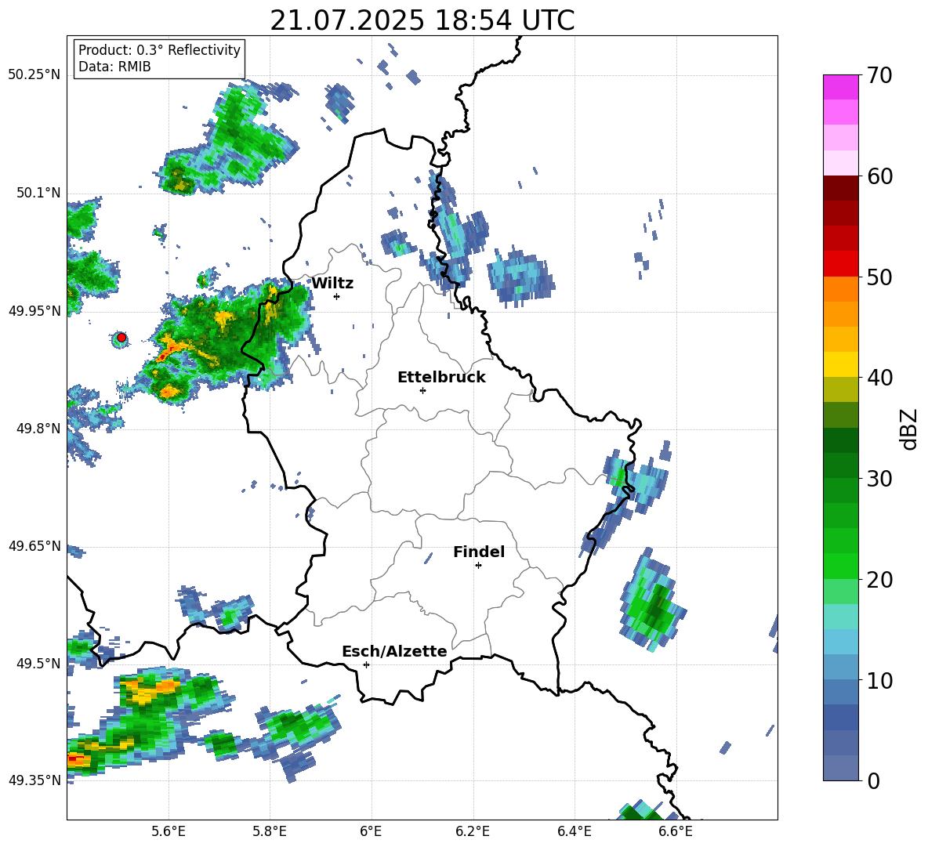The image size is (928, 847).
Task: Click the 70 value on the colorbar
Action: [879, 76]
